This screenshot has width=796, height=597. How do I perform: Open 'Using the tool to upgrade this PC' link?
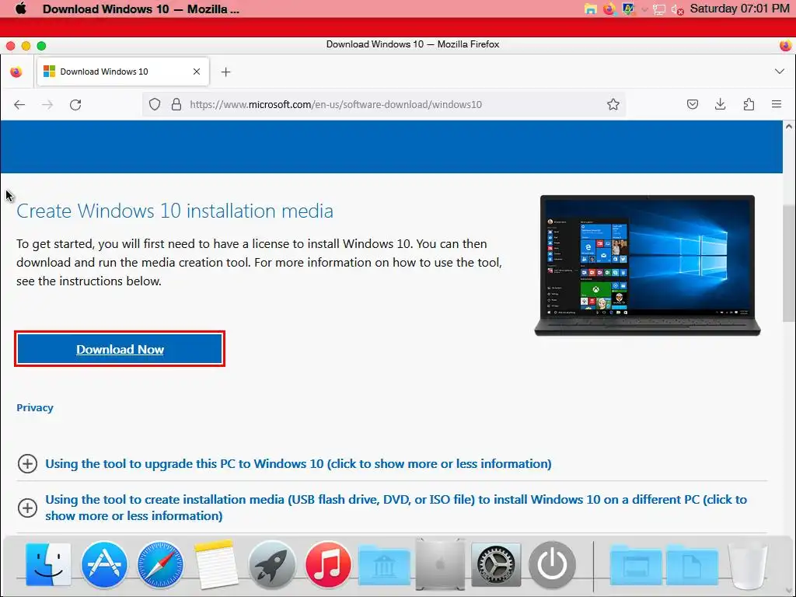pos(298,464)
